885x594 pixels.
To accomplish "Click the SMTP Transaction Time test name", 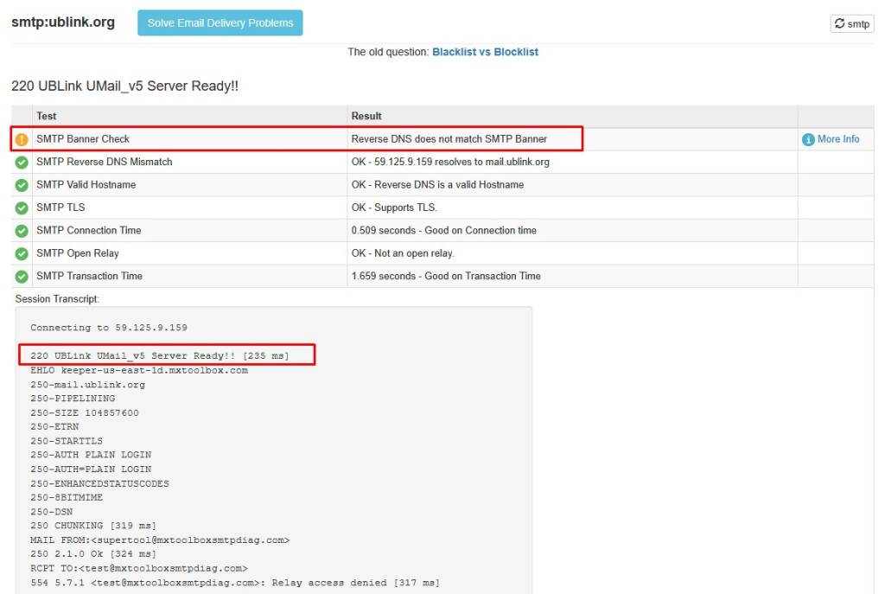I will coord(89,276).
